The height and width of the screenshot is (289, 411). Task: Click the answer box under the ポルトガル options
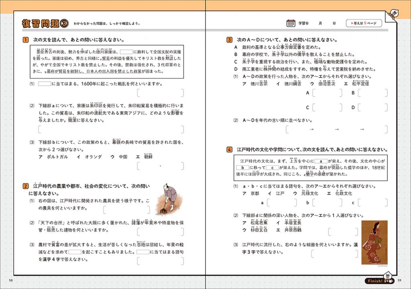[x=161, y=166]
